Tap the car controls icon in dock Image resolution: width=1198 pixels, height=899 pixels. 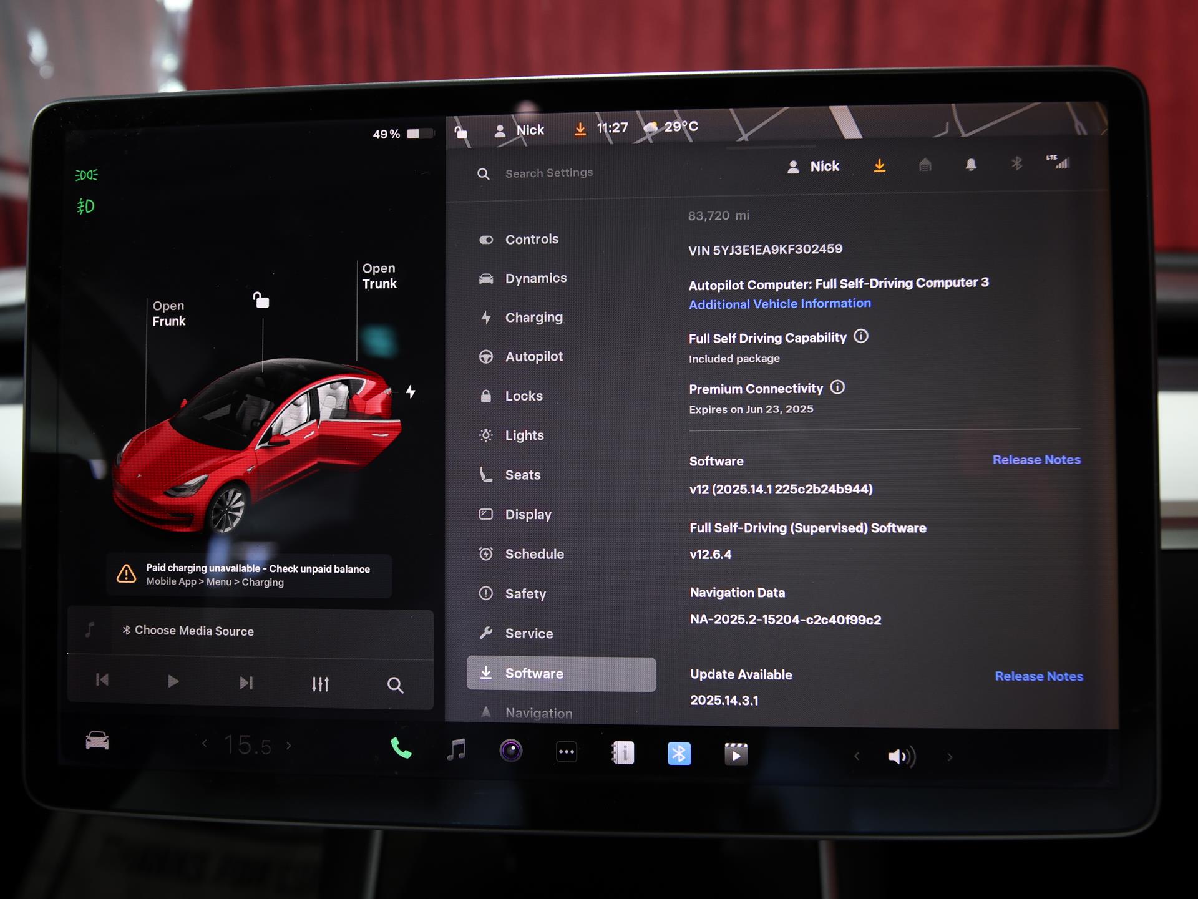pyautogui.click(x=97, y=741)
